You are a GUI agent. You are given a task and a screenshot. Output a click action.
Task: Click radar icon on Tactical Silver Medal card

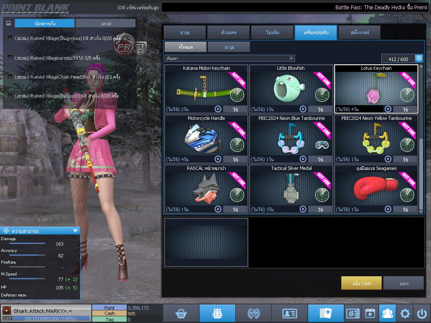tap(322, 195)
